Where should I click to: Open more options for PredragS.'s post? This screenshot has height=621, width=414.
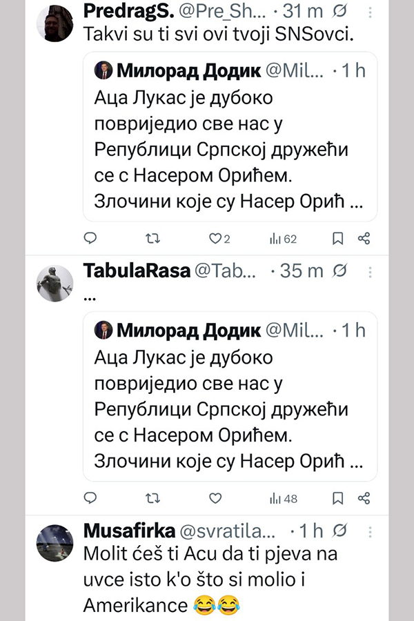(x=371, y=12)
